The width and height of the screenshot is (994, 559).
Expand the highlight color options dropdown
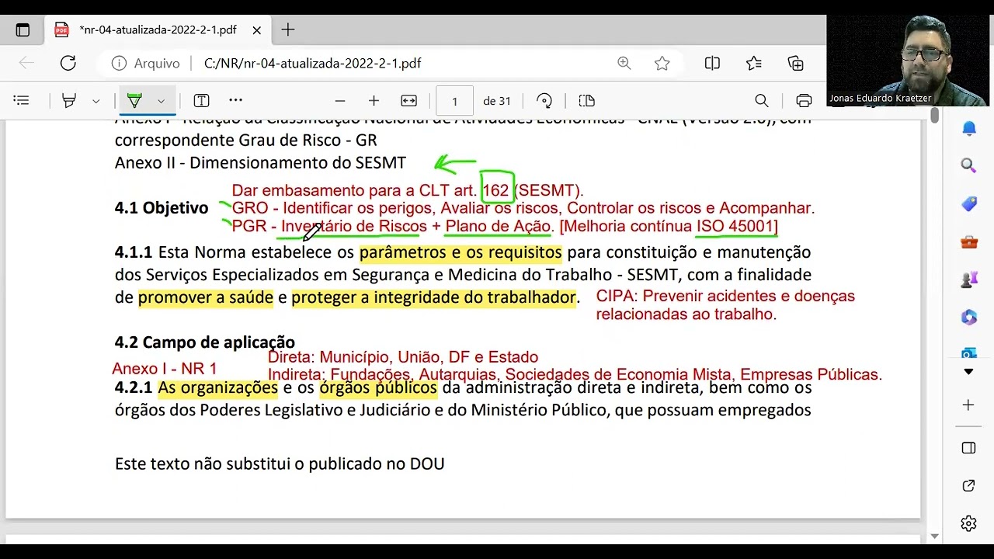point(161,101)
